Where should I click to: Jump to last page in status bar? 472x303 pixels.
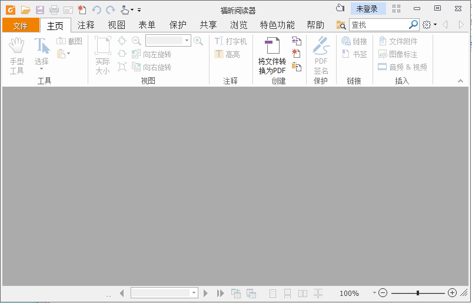click(220, 293)
